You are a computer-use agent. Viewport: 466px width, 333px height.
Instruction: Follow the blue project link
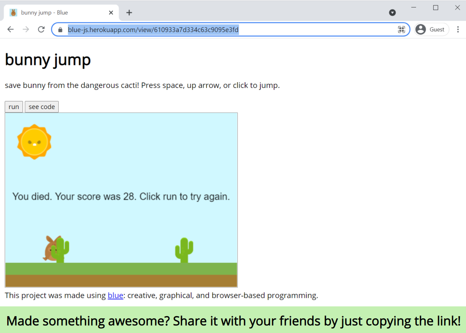[115, 295]
